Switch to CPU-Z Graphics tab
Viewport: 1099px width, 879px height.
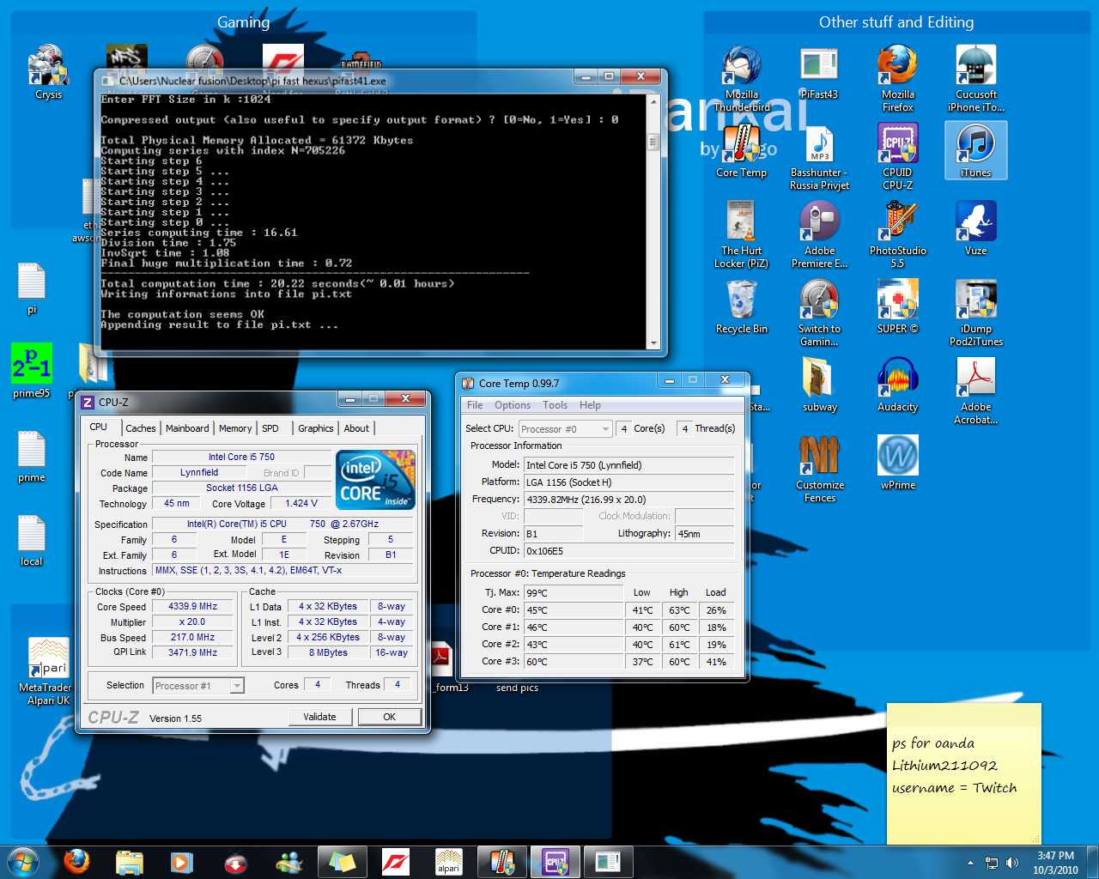pyautogui.click(x=316, y=428)
